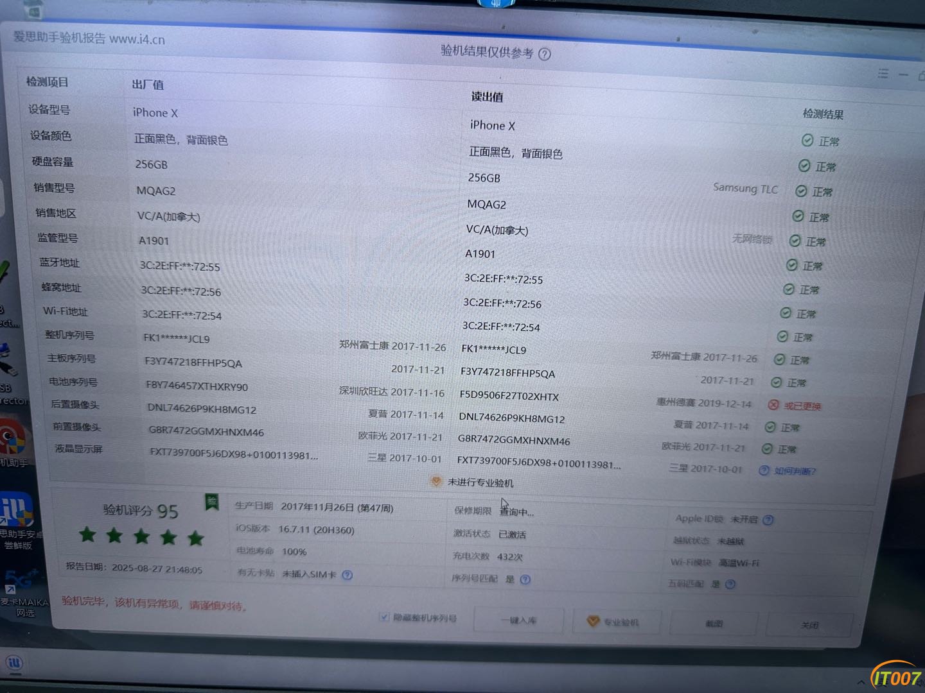This screenshot has height=693, width=925.
Task: Click Wi-Fi模块 高温Wi-Fi value
Action: pyautogui.click(x=739, y=563)
